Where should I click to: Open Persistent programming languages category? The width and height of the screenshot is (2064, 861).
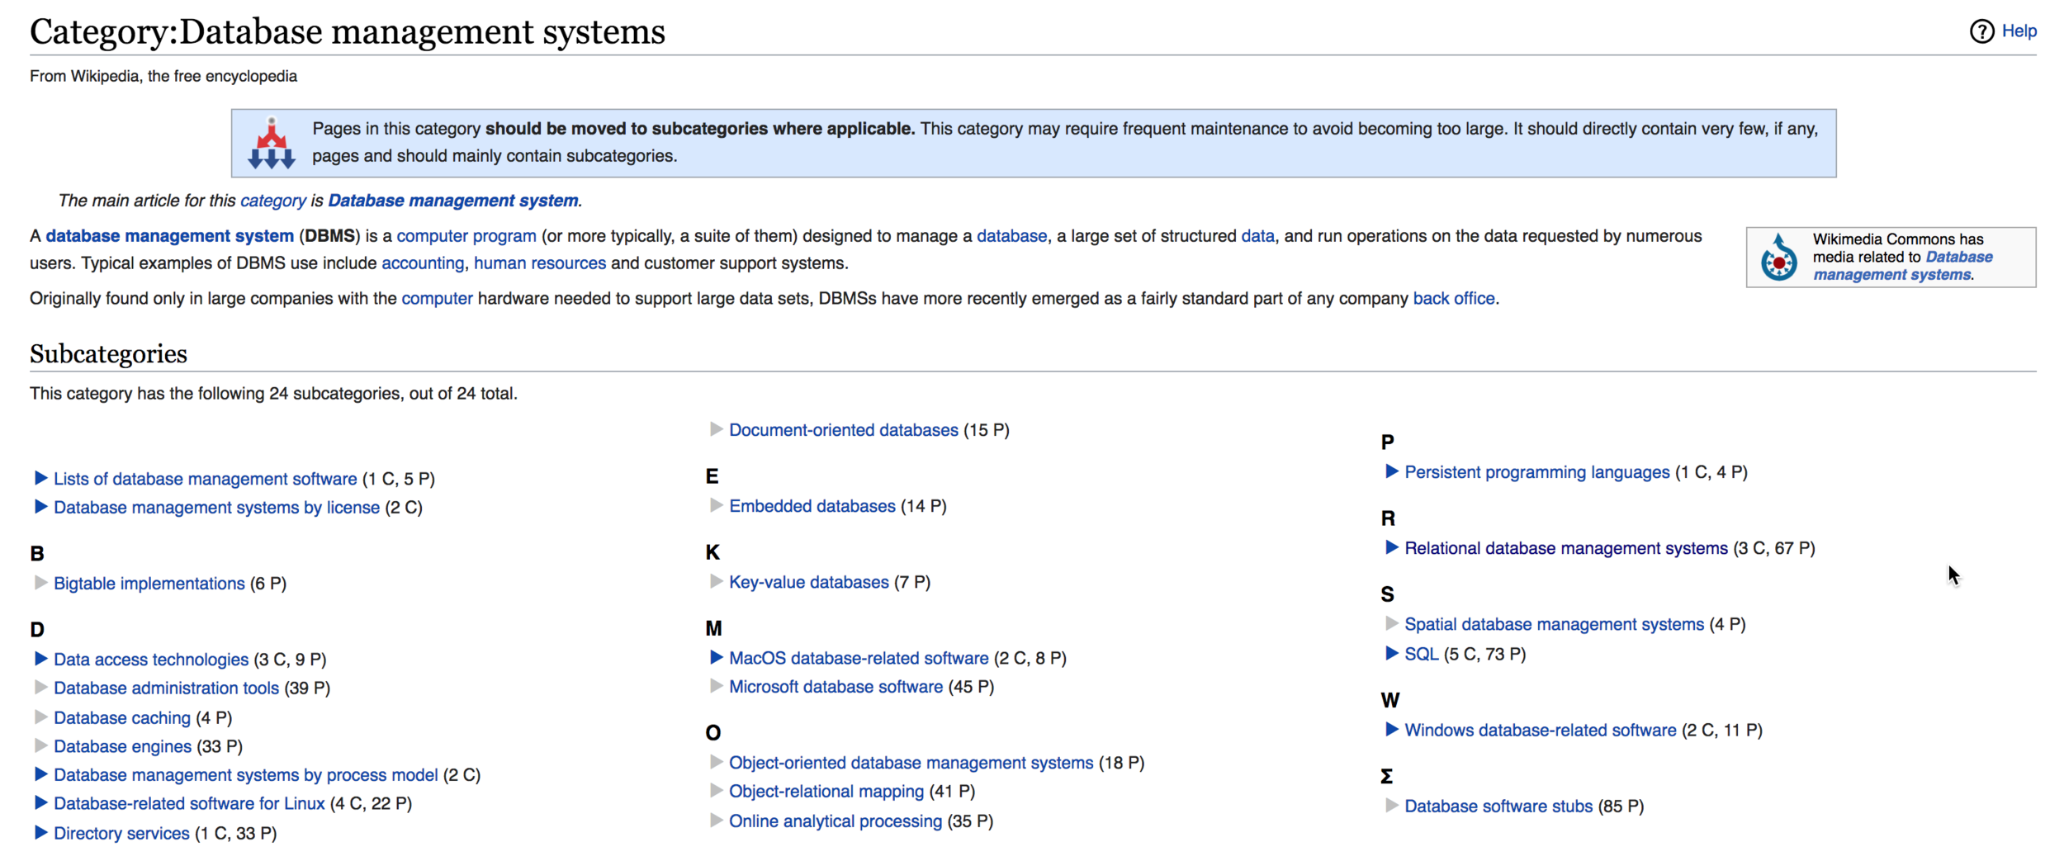[x=1536, y=472]
